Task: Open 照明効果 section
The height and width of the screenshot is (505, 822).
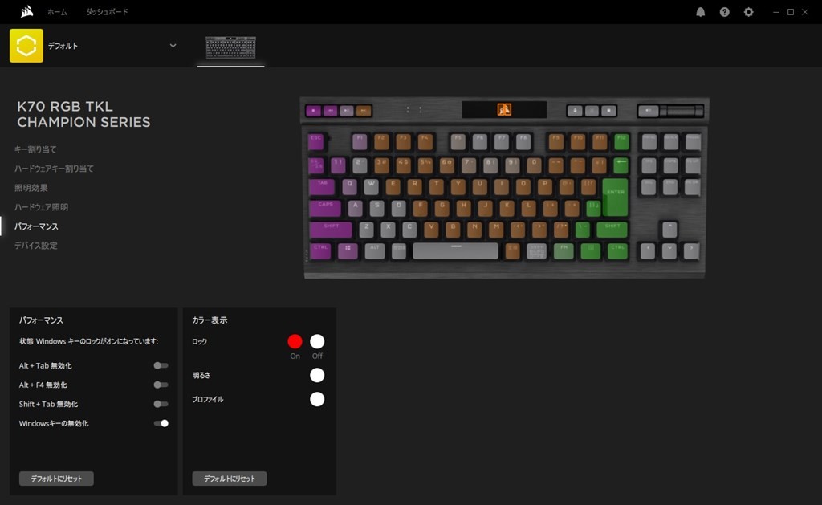Action: pyautogui.click(x=31, y=188)
